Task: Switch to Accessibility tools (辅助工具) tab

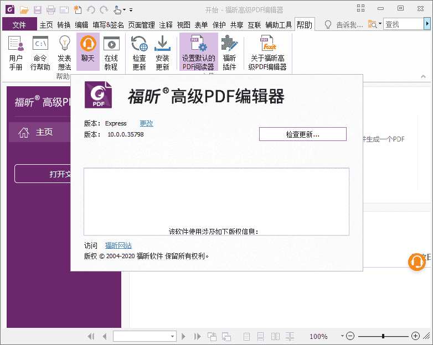Action: (x=279, y=25)
